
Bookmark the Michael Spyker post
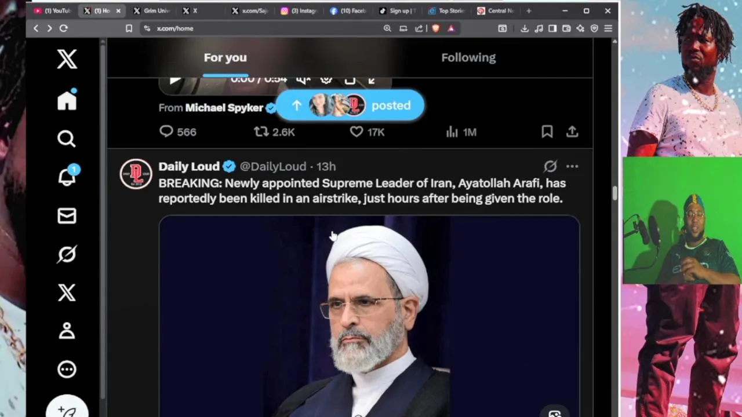[547, 132]
